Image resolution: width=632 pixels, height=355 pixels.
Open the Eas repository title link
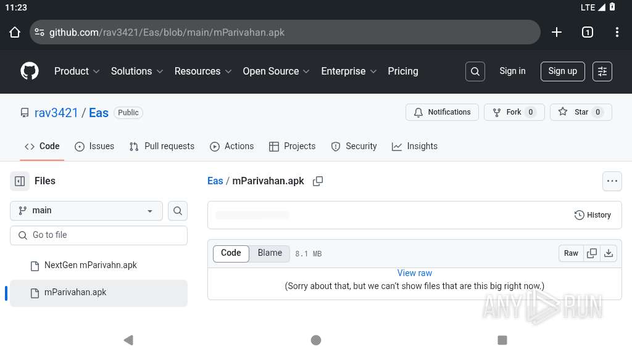pos(99,113)
